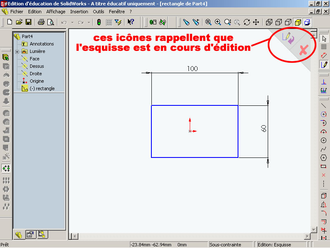The height and width of the screenshot is (248, 330).
Task: Click the Dimension tool icon
Action: click(x=324, y=55)
